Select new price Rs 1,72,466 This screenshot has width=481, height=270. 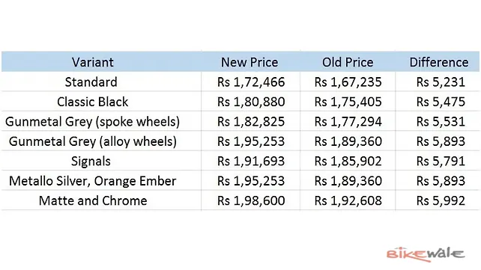point(251,82)
